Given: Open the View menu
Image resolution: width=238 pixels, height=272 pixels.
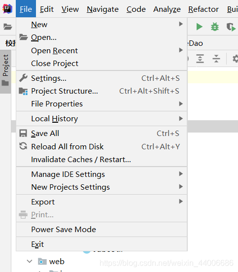Looking at the screenshot, I should (70, 9).
